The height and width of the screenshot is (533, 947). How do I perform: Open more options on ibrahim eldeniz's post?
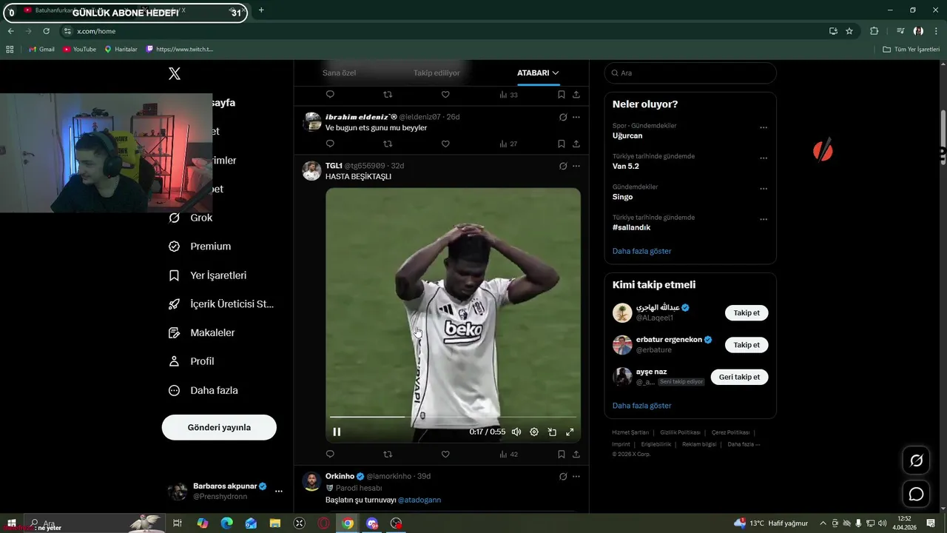coord(576,117)
